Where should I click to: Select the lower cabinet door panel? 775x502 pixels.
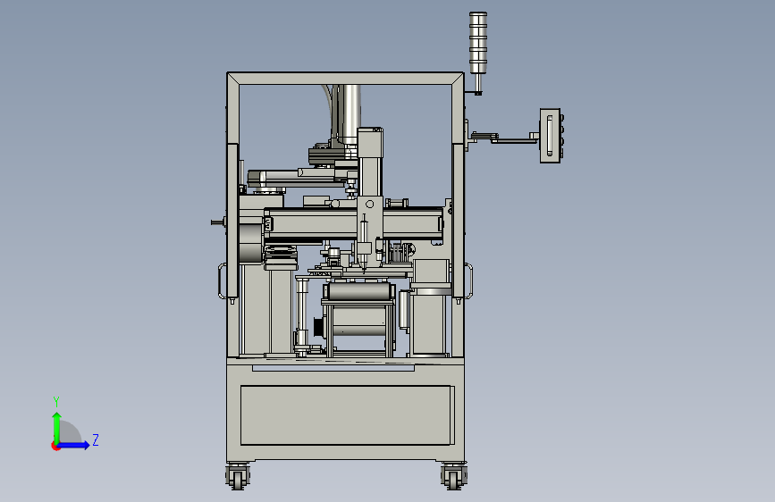click(348, 415)
